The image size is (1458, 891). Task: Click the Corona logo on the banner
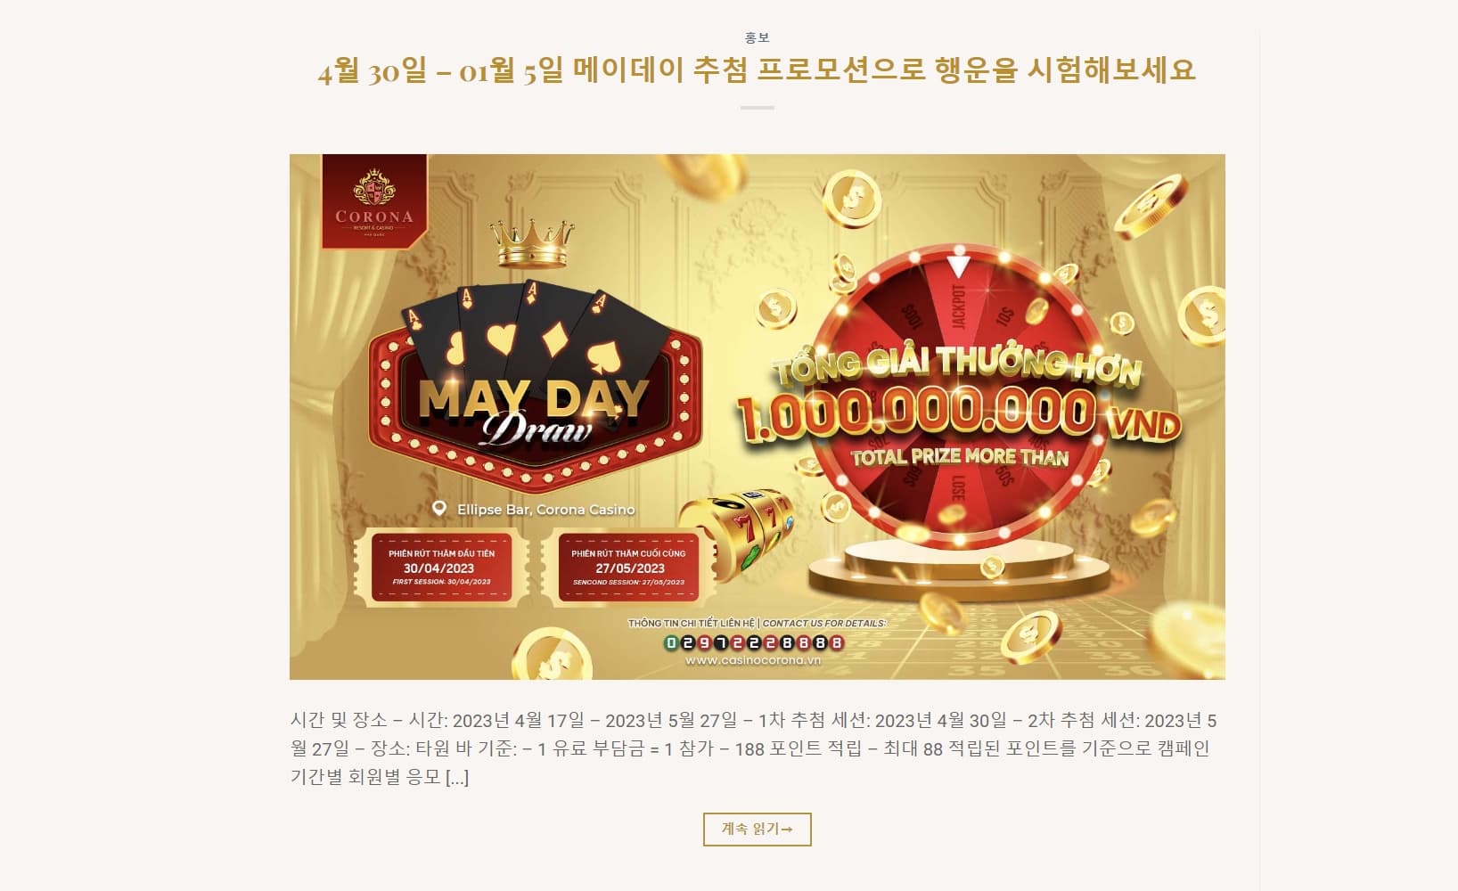pyautogui.click(x=374, y=202)
